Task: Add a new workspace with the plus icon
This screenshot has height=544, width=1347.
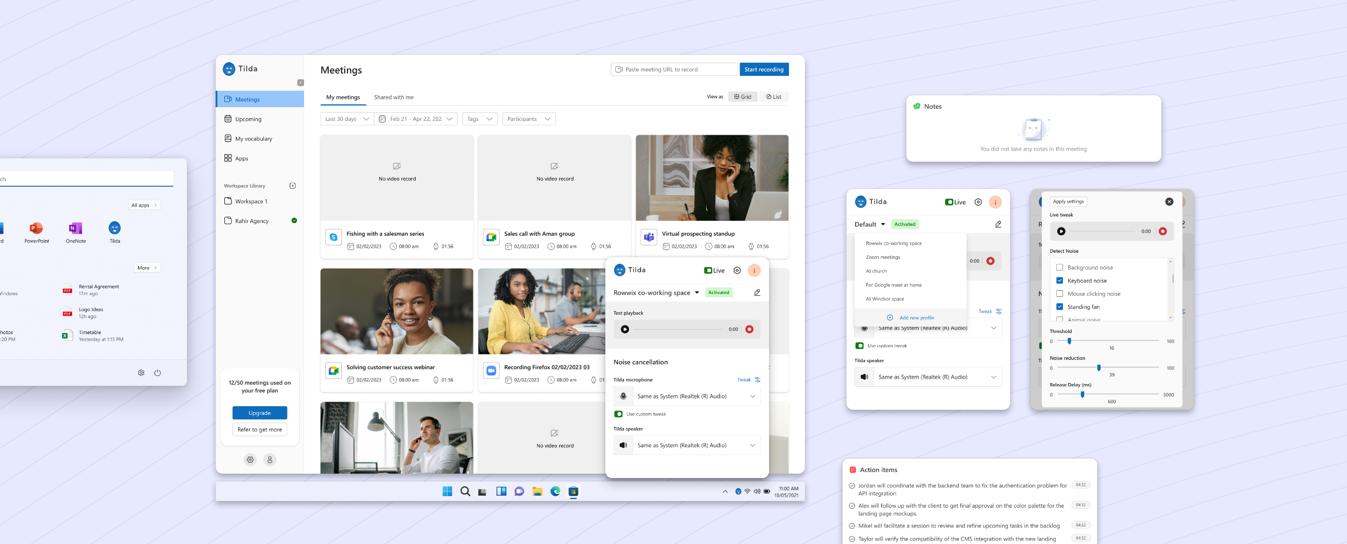Action: click(292, 186)
